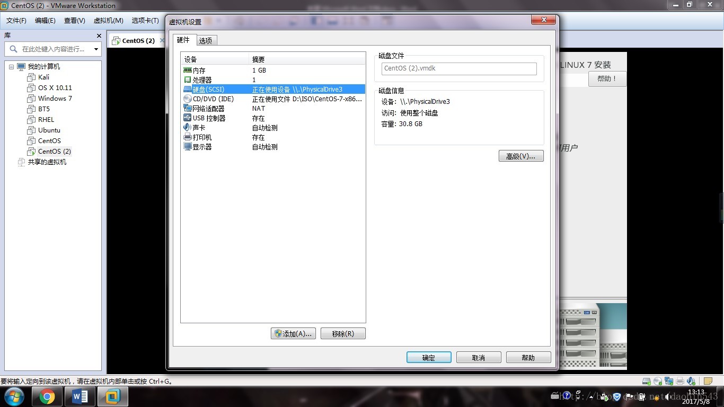Open the 查看(V) menu
724x407 pixels.
(75, 21)
